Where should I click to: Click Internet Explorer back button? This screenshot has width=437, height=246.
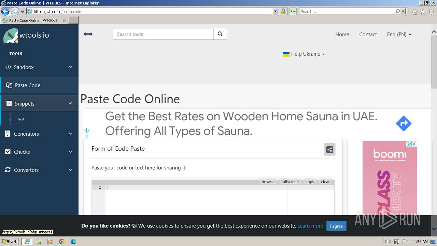(x=5, y=11)
